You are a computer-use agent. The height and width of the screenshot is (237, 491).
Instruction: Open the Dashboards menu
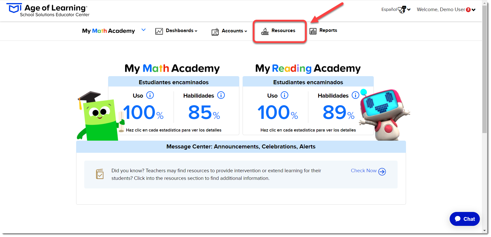180,31
